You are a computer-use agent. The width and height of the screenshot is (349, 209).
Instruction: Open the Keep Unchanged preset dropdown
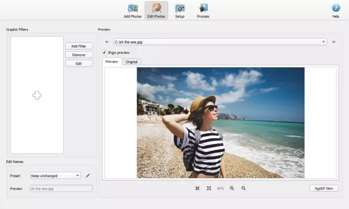pos(55,175)
